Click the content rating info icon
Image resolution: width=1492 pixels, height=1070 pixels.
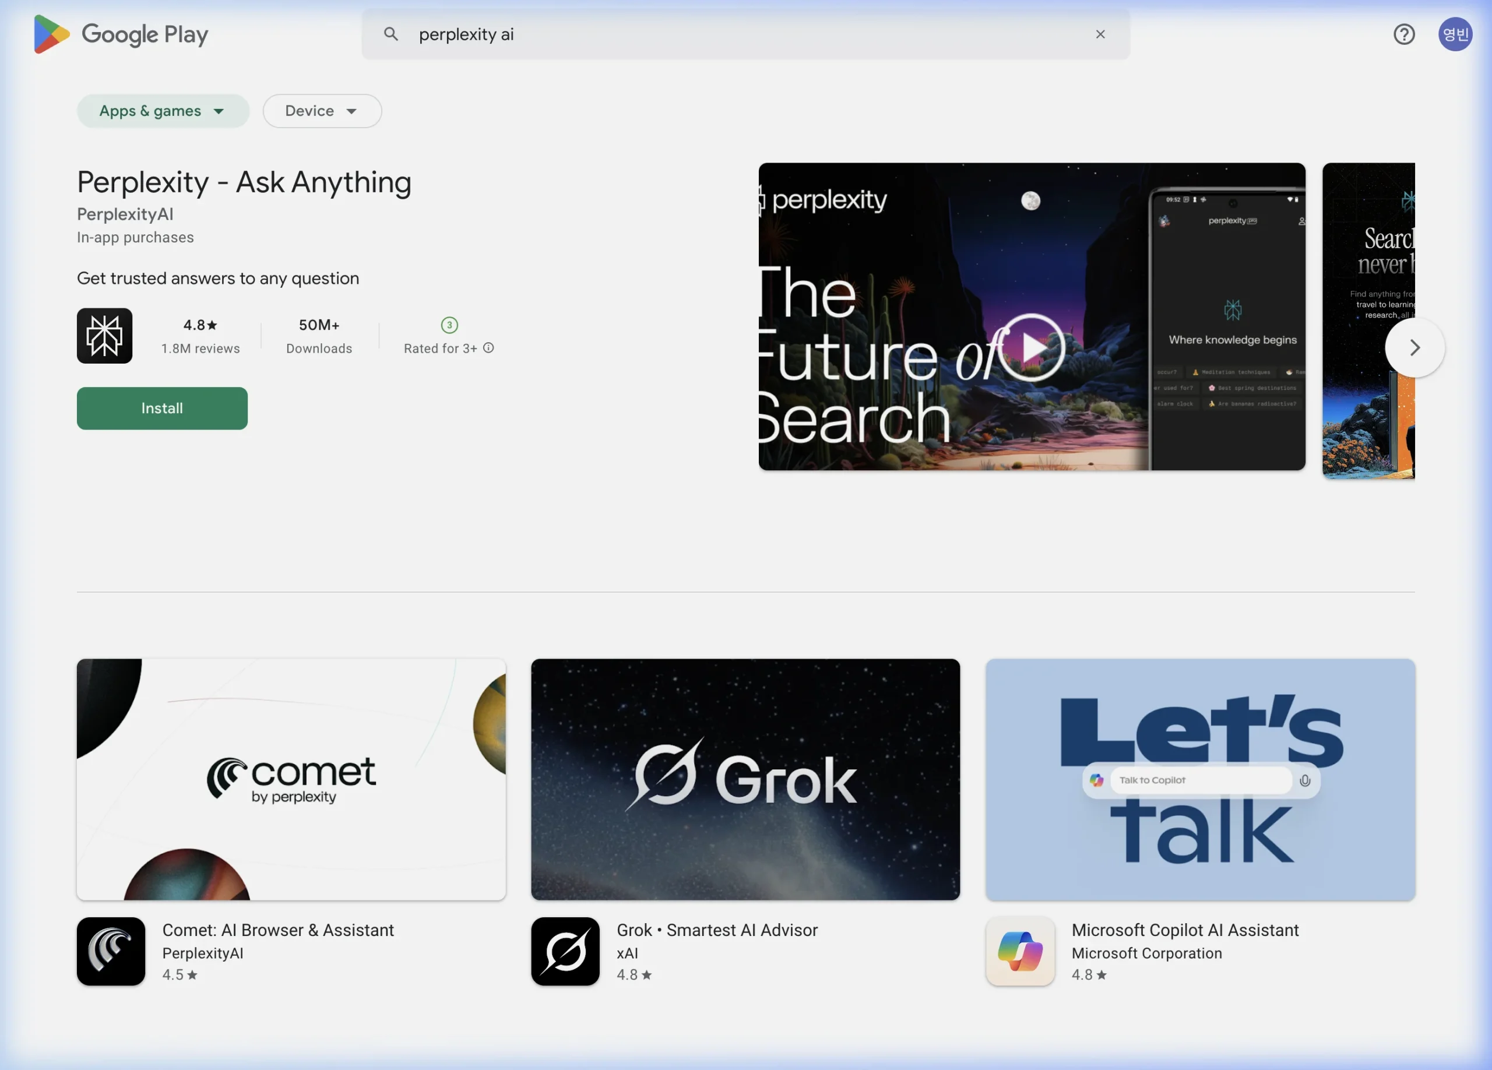(488, 348)
